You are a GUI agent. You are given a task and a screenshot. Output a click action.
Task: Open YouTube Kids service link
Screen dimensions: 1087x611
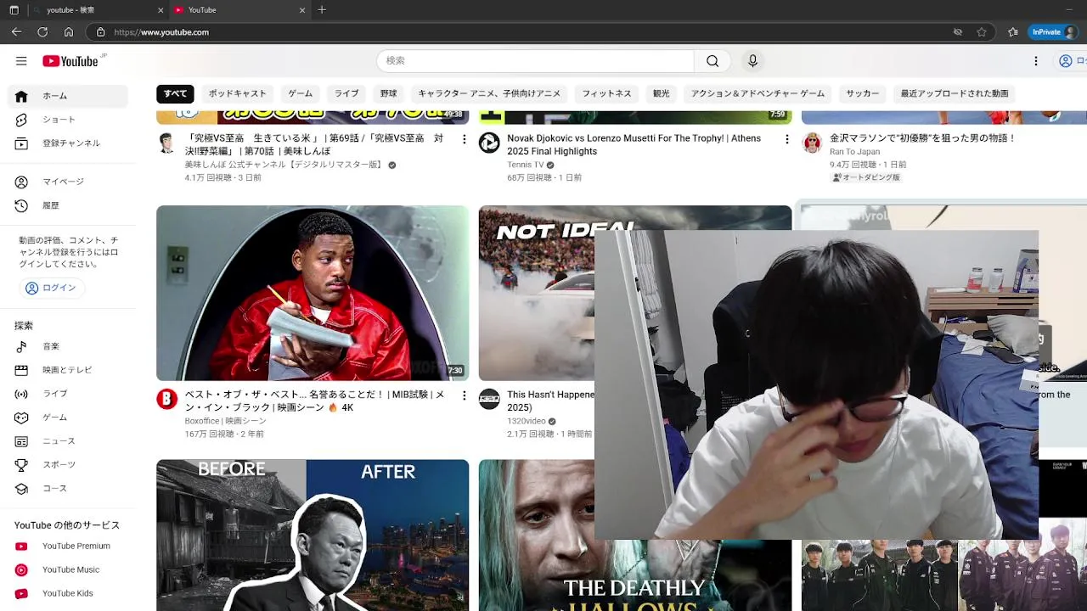(68, 594)
